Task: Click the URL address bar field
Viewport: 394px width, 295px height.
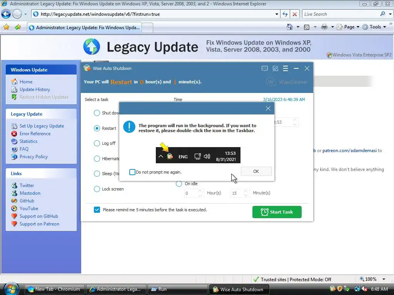Action: click(156, 14)
